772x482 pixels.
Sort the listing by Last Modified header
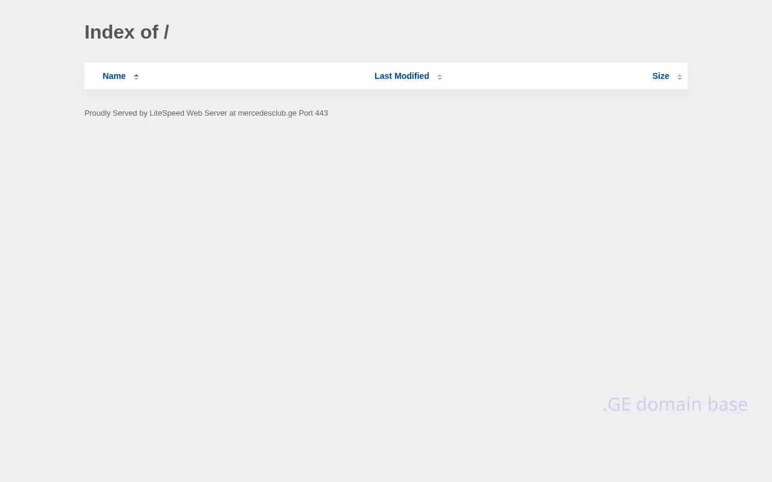(x=402, y=76)
